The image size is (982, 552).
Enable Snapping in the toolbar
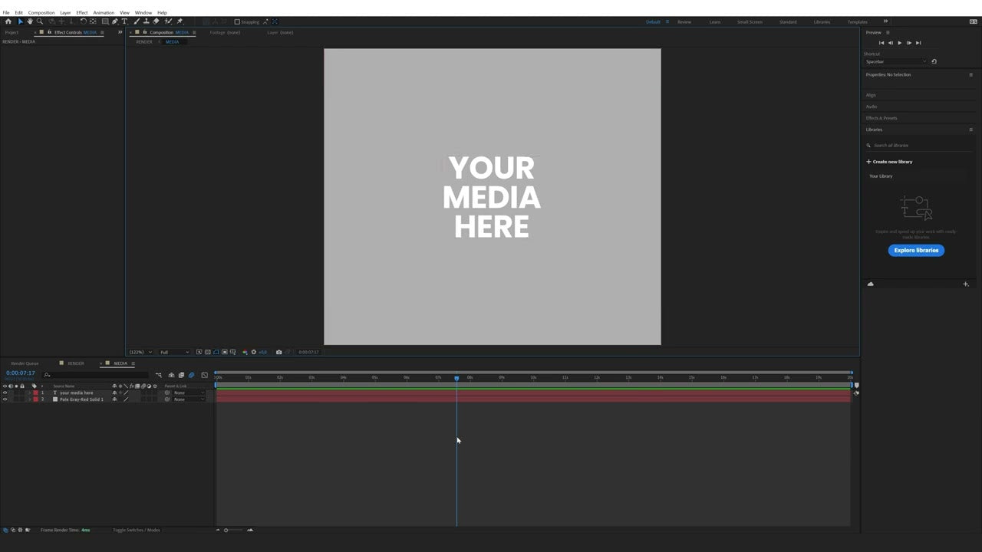[237, 21]
